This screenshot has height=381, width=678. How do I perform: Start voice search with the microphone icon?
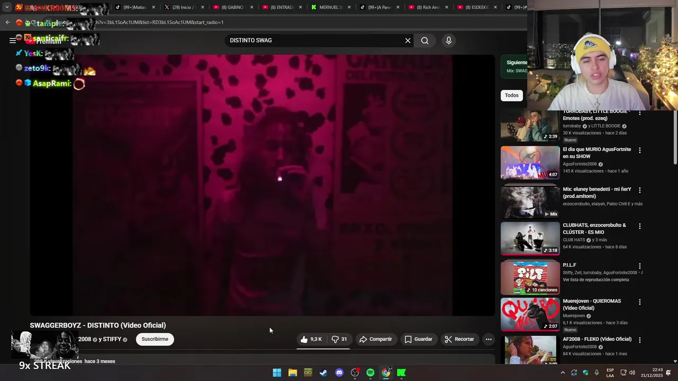click(449, 41)
